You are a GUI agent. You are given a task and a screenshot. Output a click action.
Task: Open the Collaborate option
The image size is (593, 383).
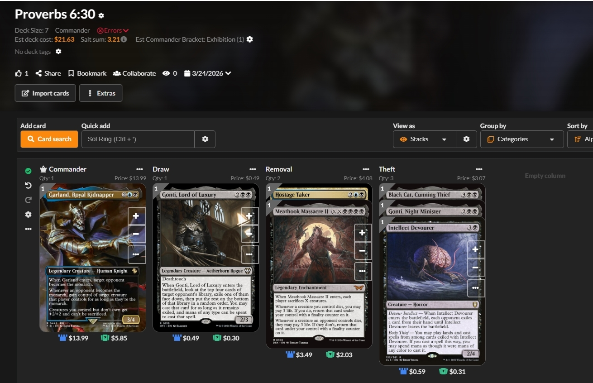tap(134, 73)
